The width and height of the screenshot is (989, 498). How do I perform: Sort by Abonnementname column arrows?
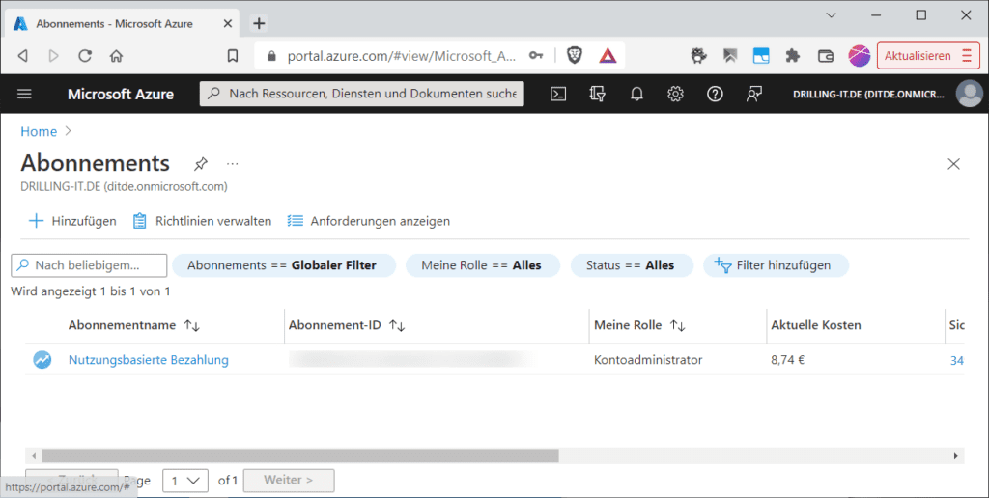click(192, 326)
